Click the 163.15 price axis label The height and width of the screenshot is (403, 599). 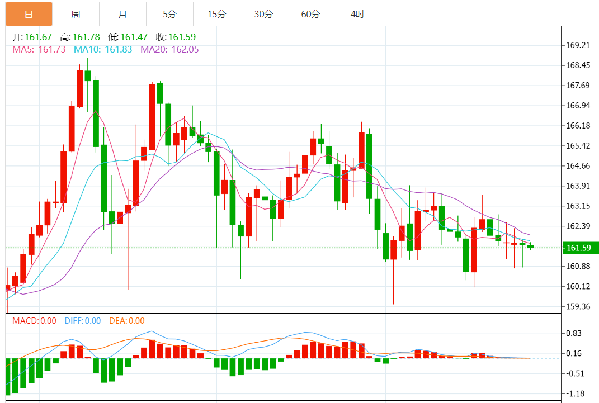pos(578,206)
